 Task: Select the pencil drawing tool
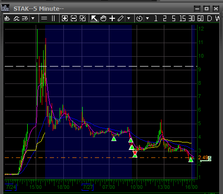click(x=121, y=18)
